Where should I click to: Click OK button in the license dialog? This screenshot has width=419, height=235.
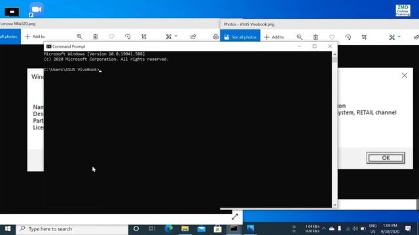(x=386, y=158)
